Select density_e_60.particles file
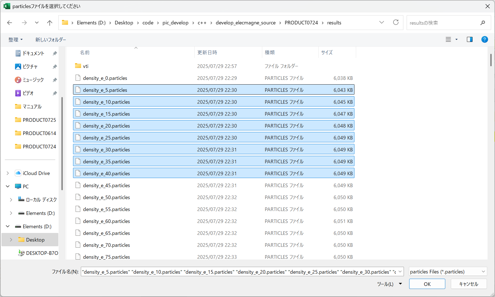The height and width of the screenshot is (297, 495). pyautogui.click(x=214, y=221)
